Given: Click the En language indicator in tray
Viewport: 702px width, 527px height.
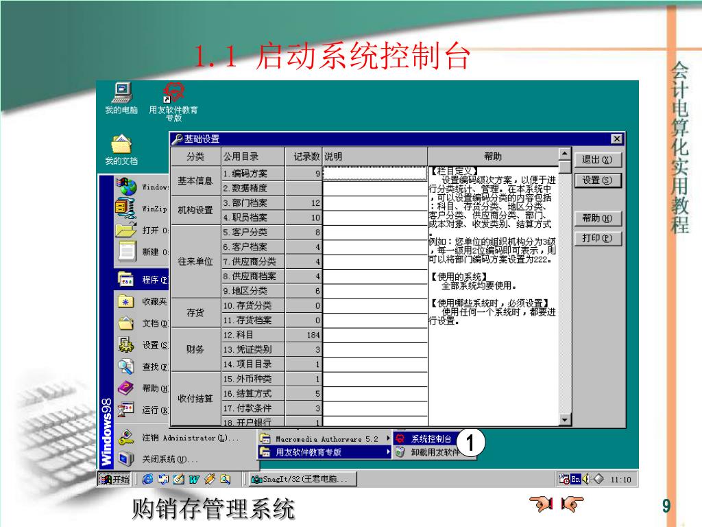Looking at the screenshot, I should click(x=575, y=479).
